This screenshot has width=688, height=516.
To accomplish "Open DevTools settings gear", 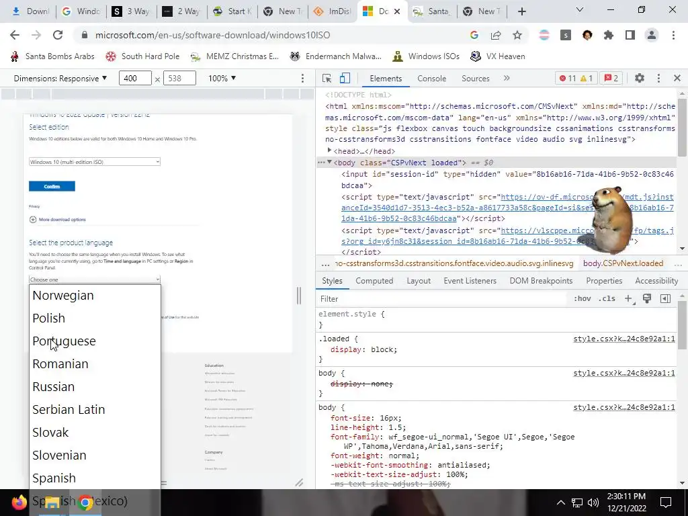I will tap(640, 78).
